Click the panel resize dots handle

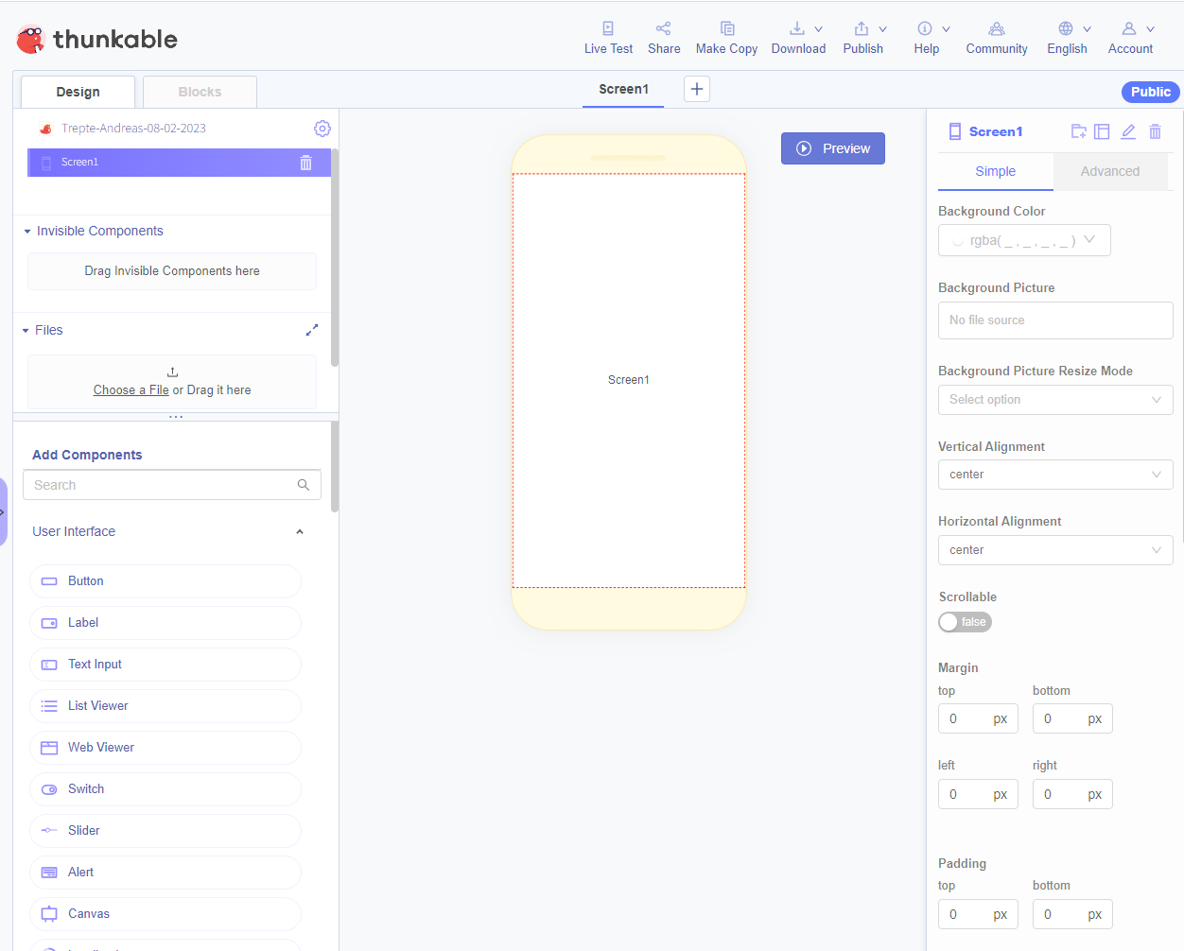point(176,417)
